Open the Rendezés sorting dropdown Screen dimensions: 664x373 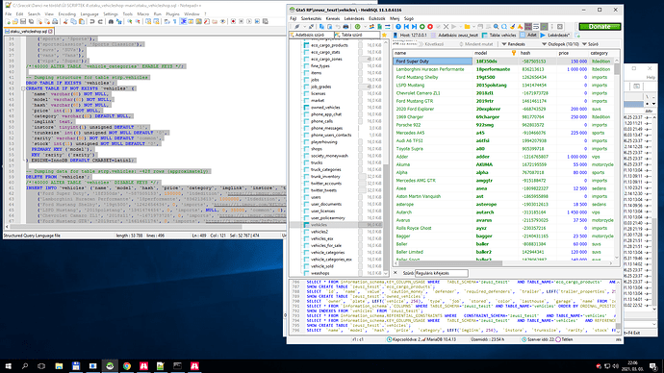tap(514, 44)
